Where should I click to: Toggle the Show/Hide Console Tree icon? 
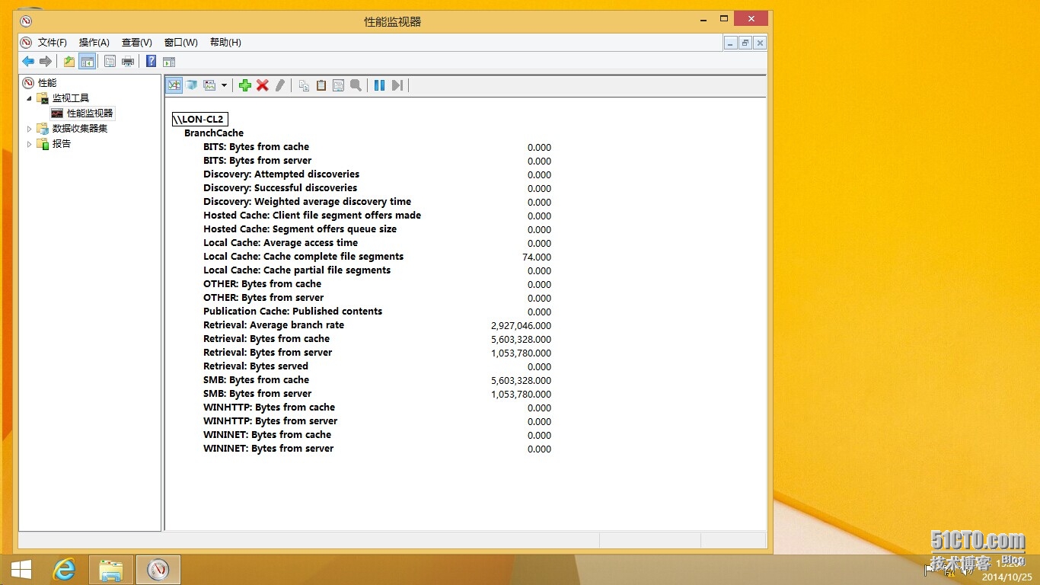(88, 62)
